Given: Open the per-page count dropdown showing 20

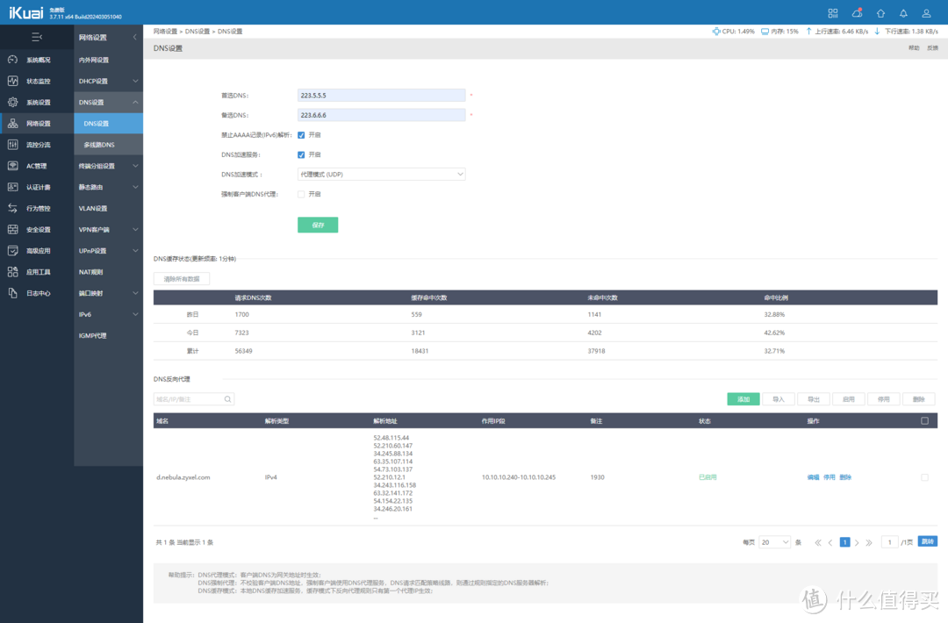Looking at the screenshot, I should 774,542.
